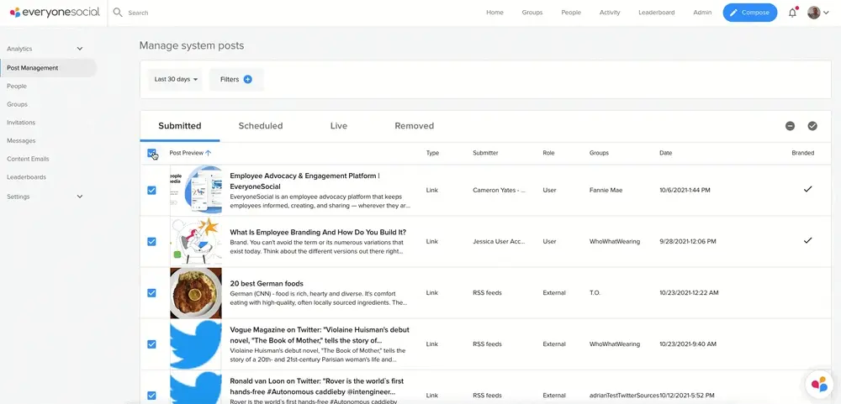Open the Employee Branding illustration thumbnail

tap(196, 242)
